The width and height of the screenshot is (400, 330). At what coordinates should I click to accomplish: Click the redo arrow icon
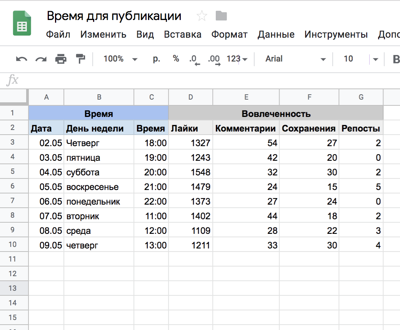point(41,59)
